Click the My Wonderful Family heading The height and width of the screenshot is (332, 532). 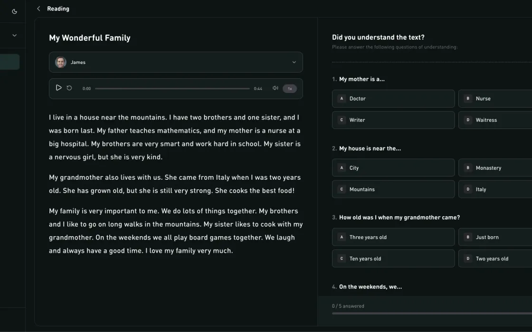[90, 38]
